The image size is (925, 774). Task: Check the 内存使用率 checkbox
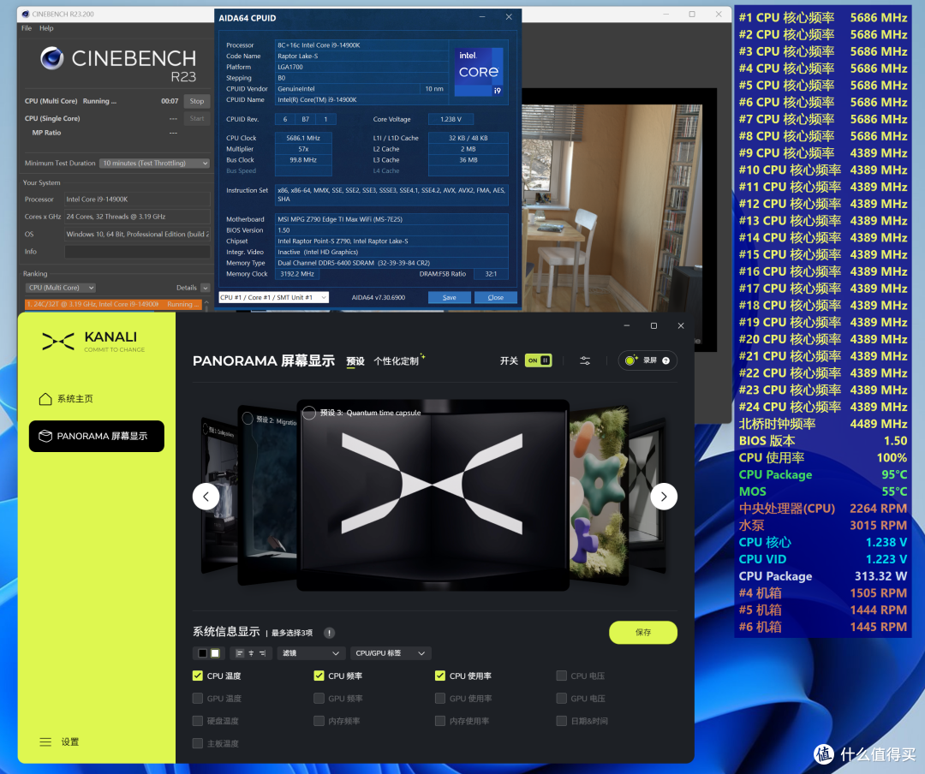440,720
